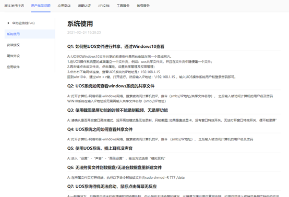The width and height of the screenshot is (289, 197).
Task: Click the Q2 answer line starting A: 打开计算机-网络邻居
Action: pyautogui.click(x=170, y=96)
